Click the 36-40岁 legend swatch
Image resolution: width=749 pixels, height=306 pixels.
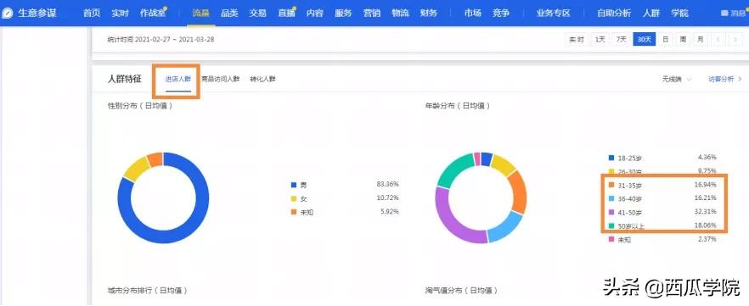[x=611, y=198]
